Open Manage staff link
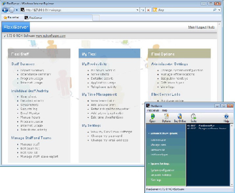235x193 pixels. pos(30,144)
